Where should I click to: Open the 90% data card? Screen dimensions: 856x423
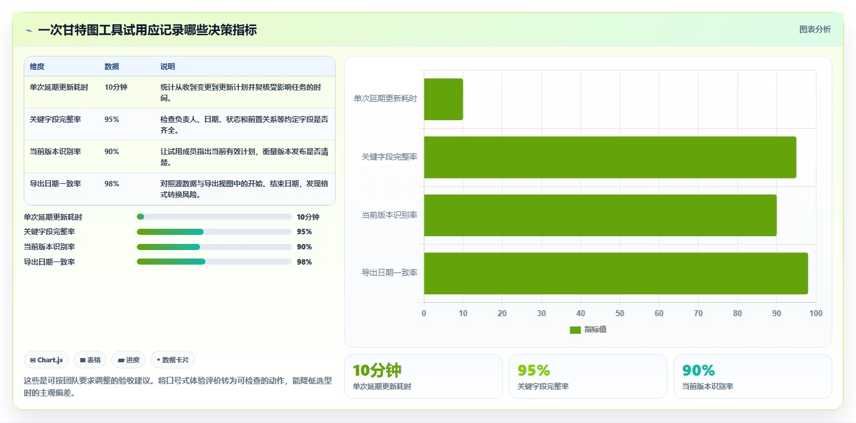pyautogui.click(x=753, y=376)
